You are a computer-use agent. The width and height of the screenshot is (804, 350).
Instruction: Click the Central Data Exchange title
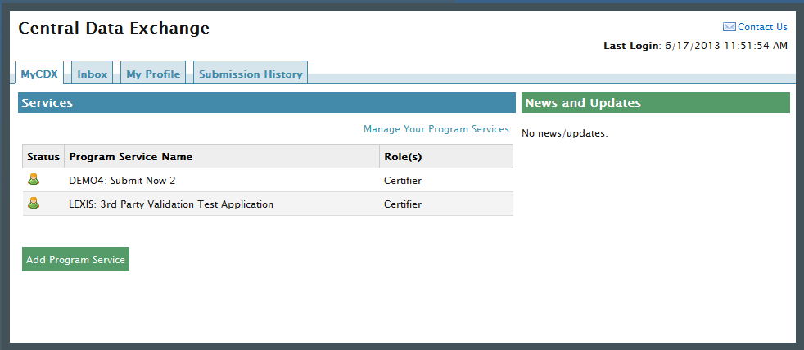click(114, 28)
